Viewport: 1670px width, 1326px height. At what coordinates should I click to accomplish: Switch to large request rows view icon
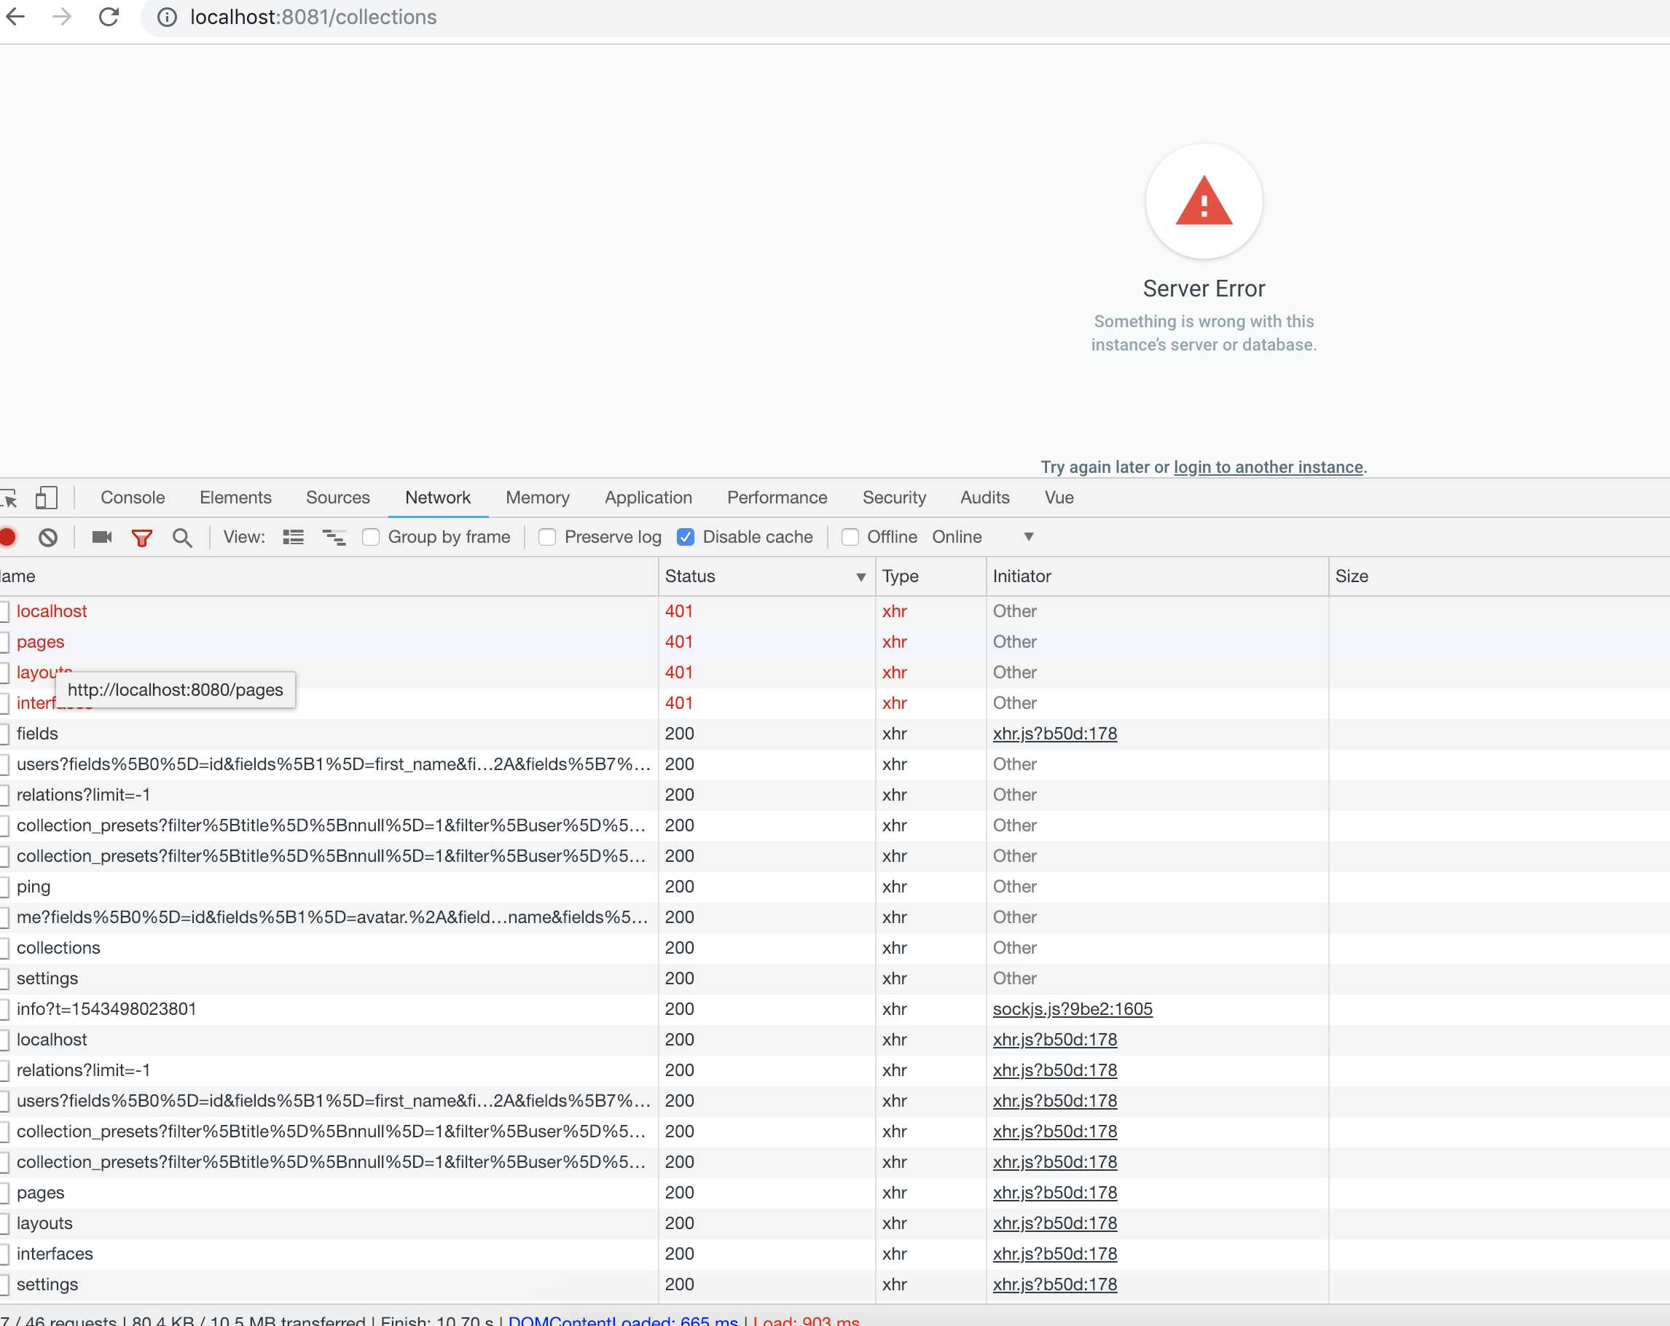point(293,537)
